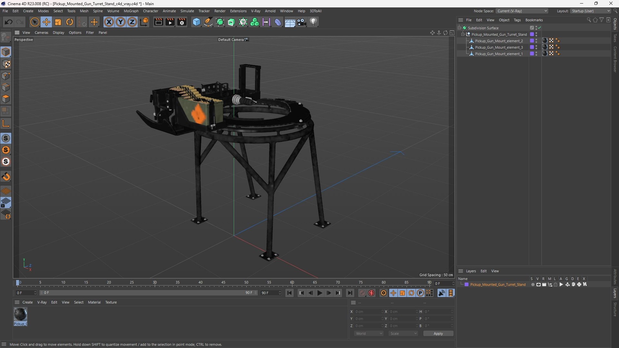Open Edit Render Settings
This screenshot has height=348, width=619.
(x=182, y=22)
